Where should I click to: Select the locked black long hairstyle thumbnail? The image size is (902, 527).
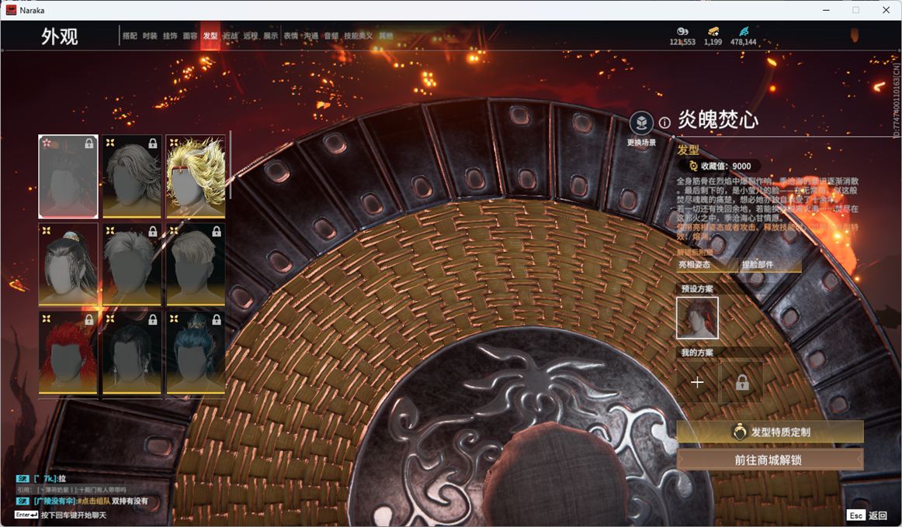point(132,353)
